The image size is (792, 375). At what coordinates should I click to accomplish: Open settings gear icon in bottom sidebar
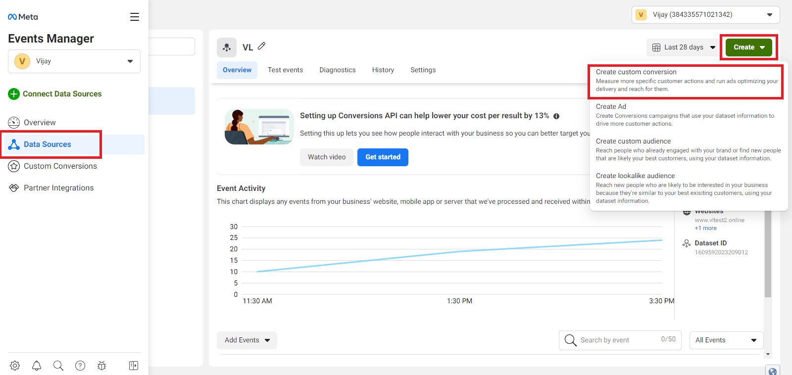click(15, 366)
